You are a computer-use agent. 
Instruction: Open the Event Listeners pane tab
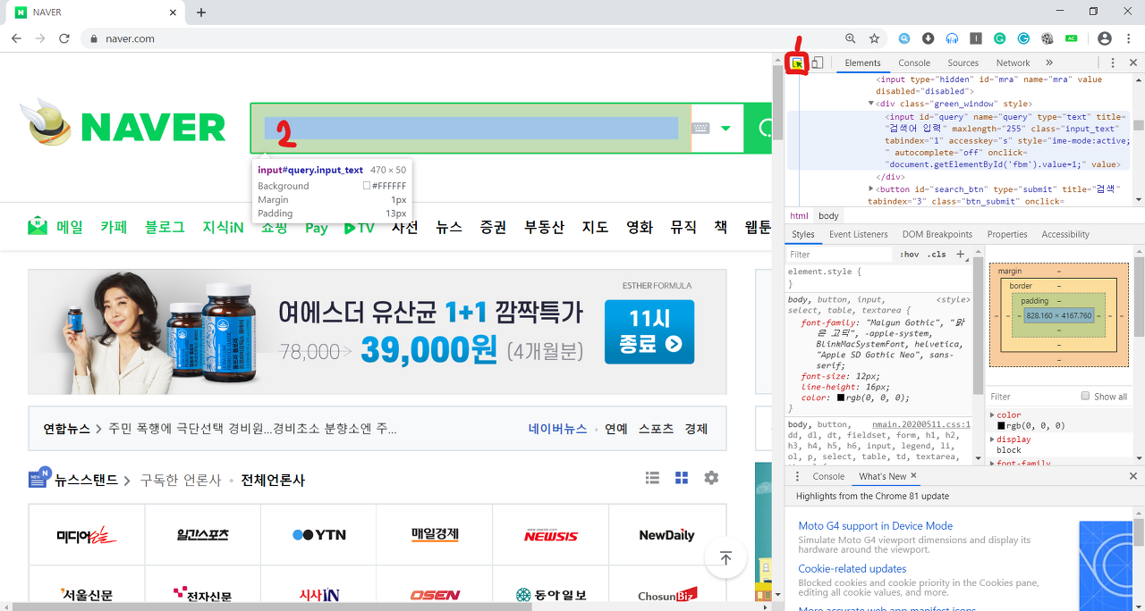(859, 234)
